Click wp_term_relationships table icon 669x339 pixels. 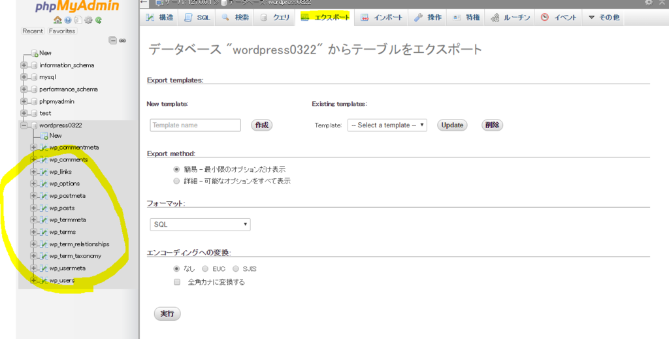(43, 244)
